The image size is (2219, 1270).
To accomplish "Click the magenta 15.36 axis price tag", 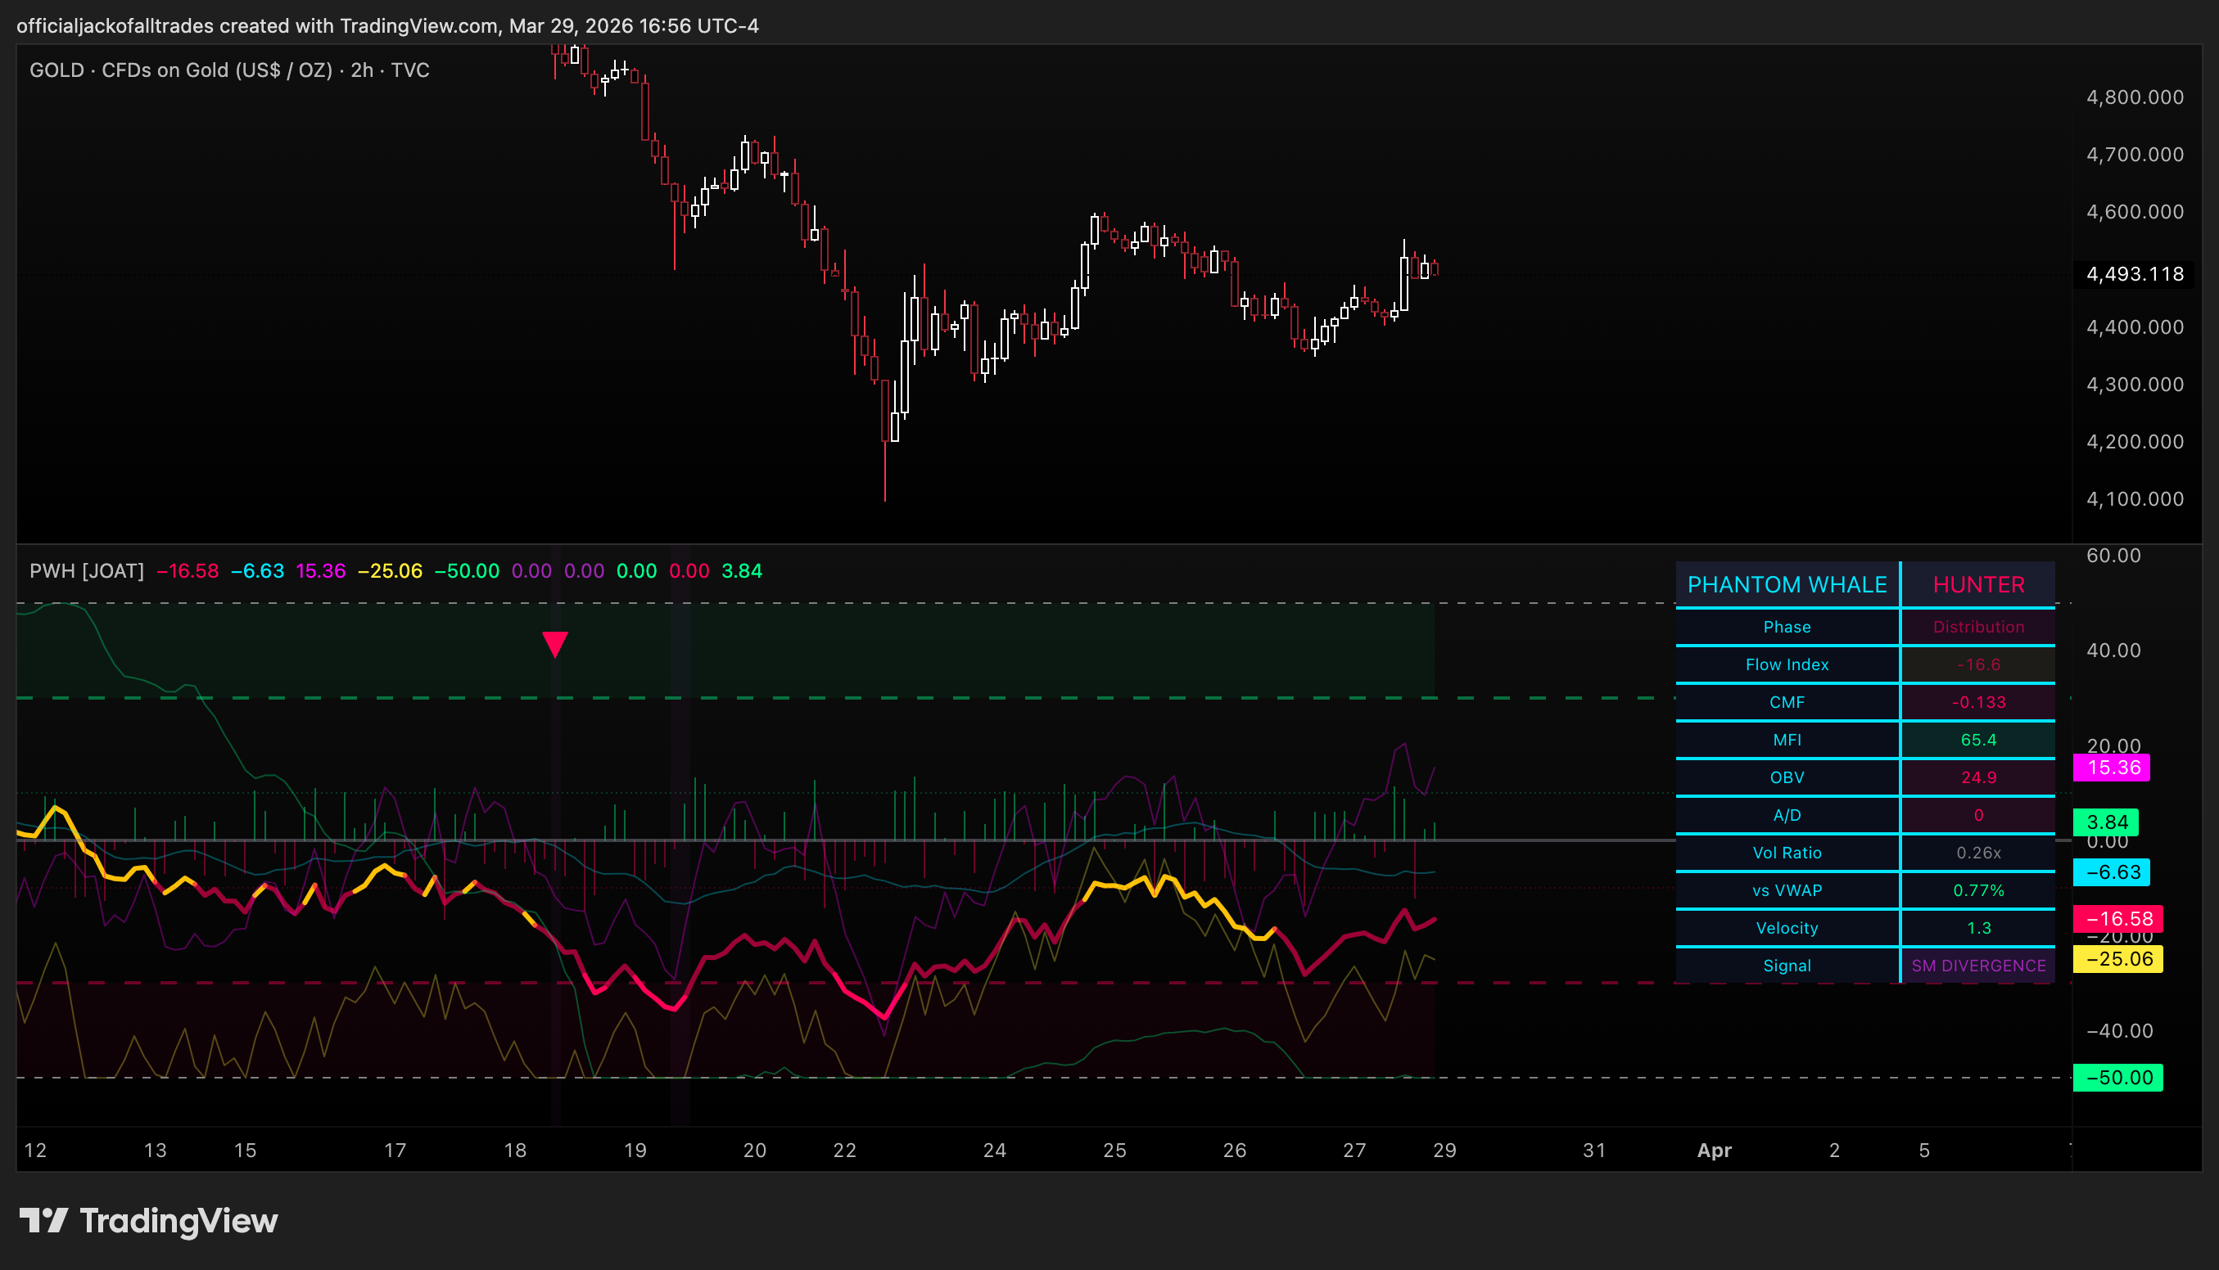I will point(2112,768).
